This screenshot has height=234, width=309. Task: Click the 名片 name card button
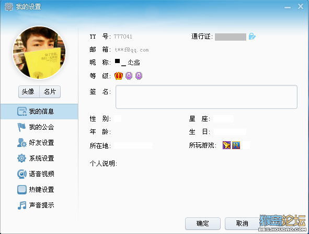(50, 92)
